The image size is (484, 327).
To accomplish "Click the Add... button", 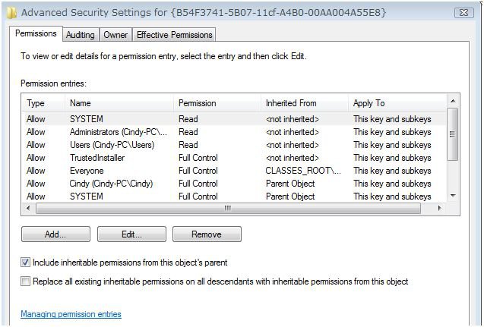I will point(55,234).
